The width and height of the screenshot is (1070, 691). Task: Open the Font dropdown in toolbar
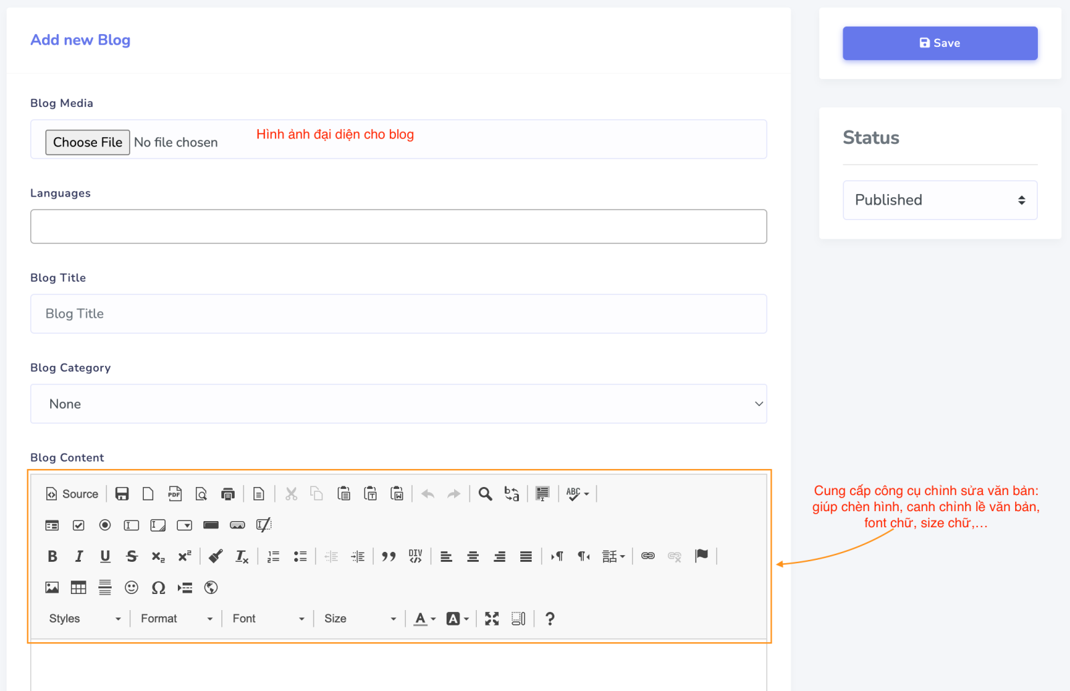(268, 619)
